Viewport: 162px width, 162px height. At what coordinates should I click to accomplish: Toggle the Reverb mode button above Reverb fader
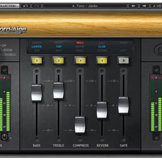point(102,61)
